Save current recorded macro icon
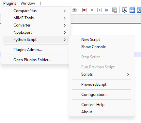 115,10
